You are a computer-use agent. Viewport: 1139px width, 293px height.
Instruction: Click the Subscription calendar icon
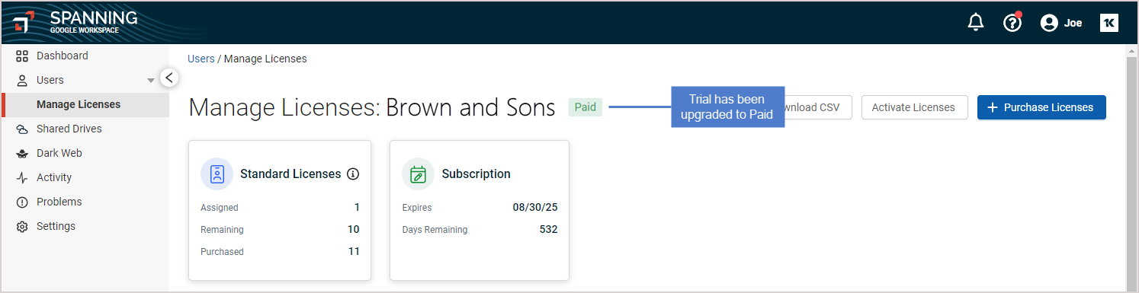point(418,174)
